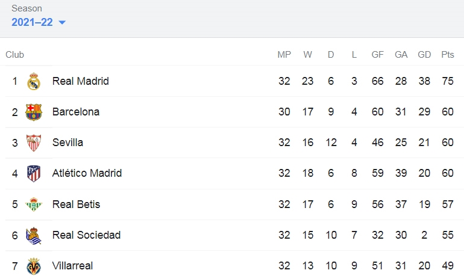
Task: Click the Villarreal club crest
Action: 34,266
